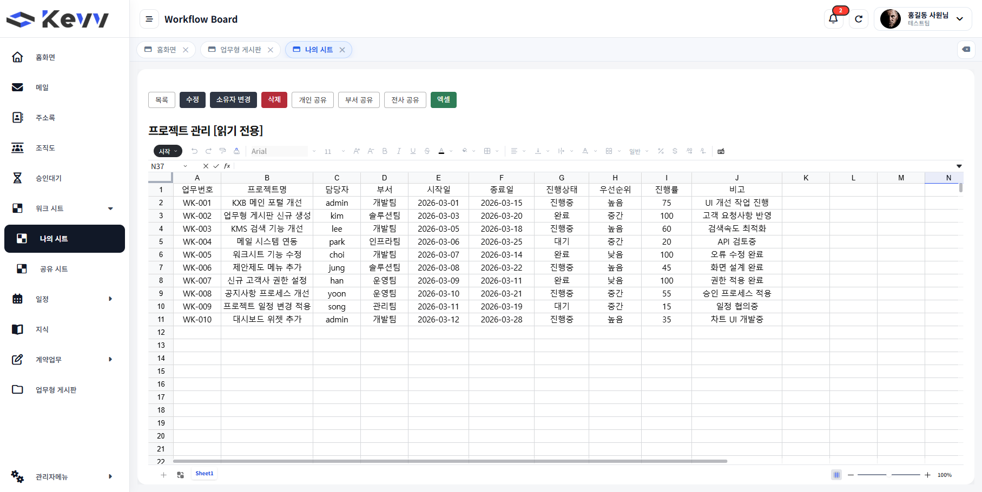The height and width of the screenshot is (492, 982).
Task: Open the 일반 number format dropdown
Action: point(638,151)
